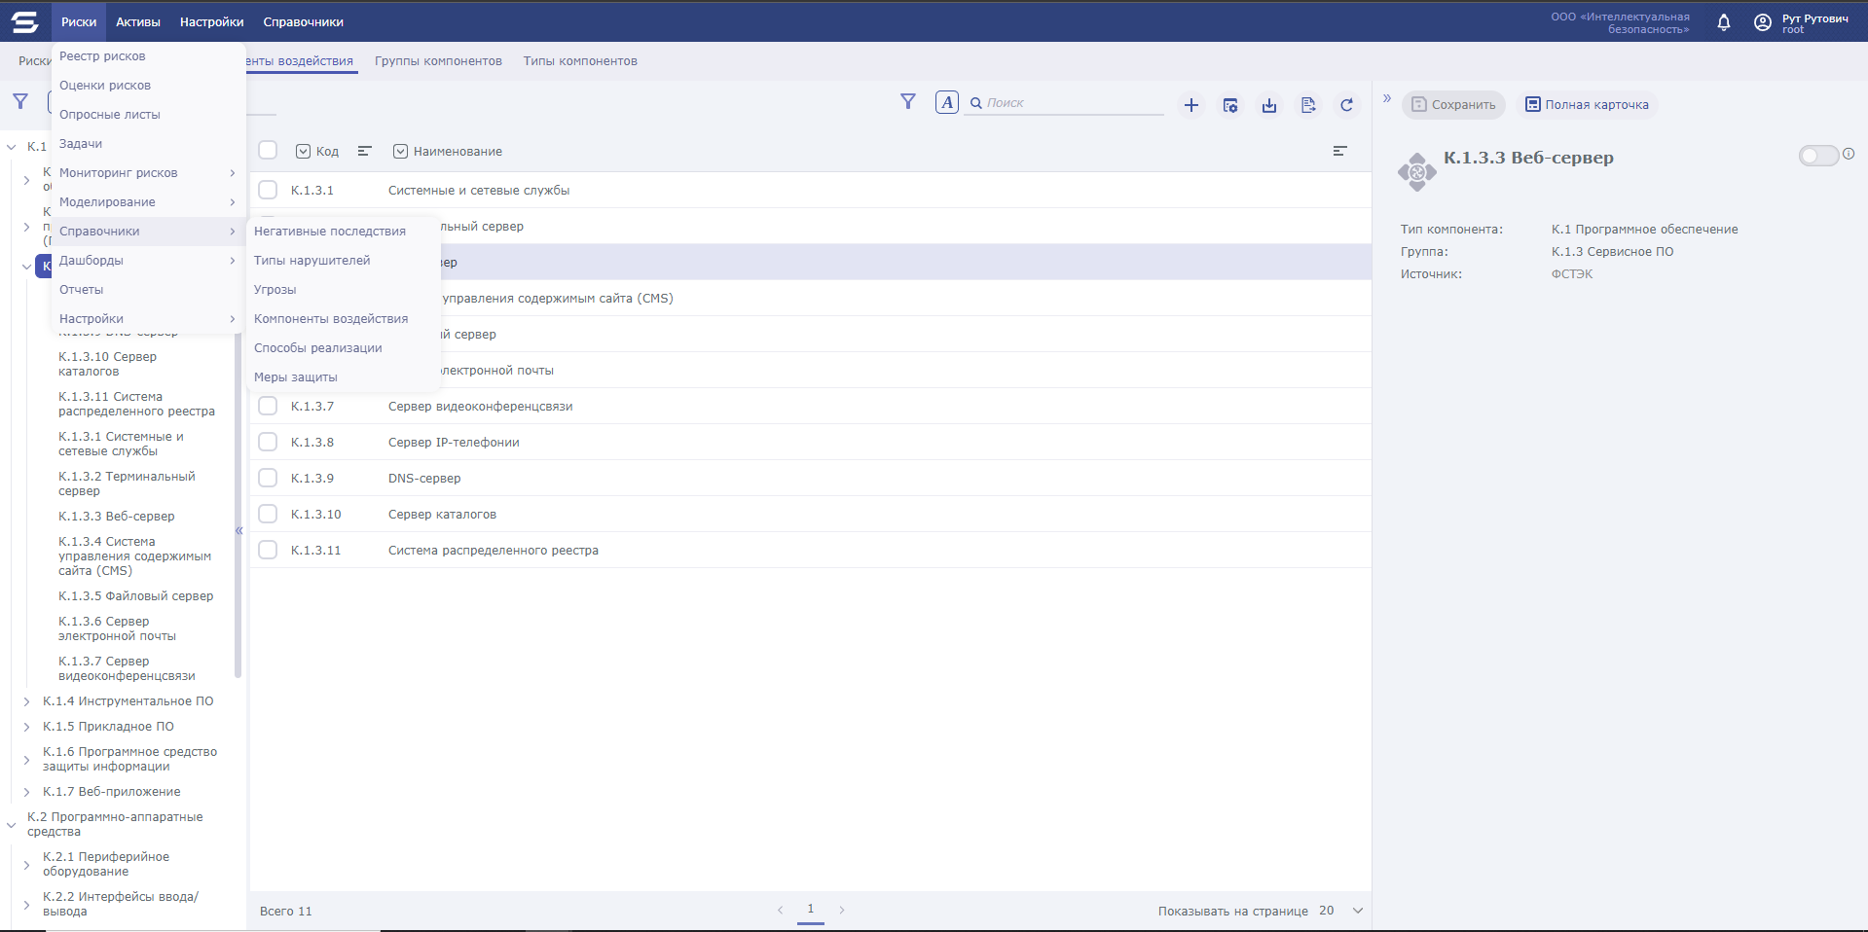Click the download/import icon in toolbar
Image resolution: width=1868 pixels, height=932 pixels.
pos(1269,105)
